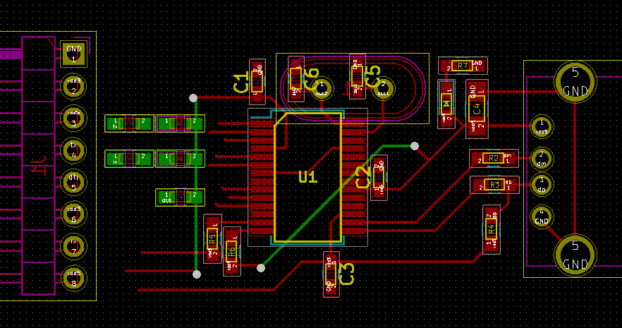Select the U1 chip footprint

pyautogui.click(x=307, y=177)
